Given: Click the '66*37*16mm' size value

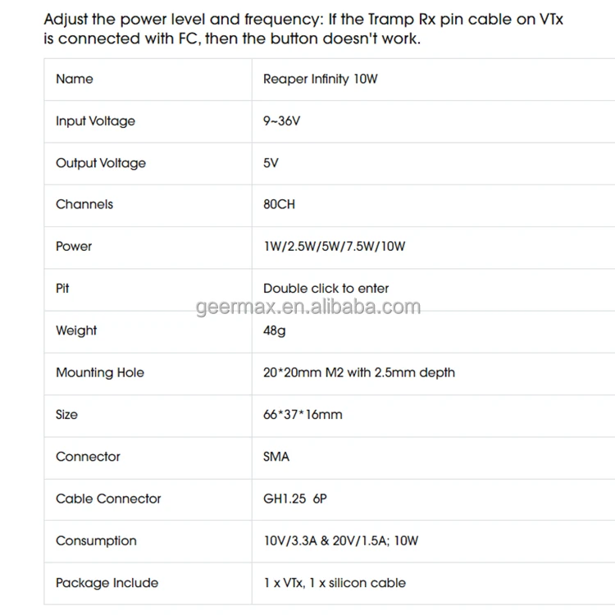Looking at the screenshot, I should coord(303,415).
